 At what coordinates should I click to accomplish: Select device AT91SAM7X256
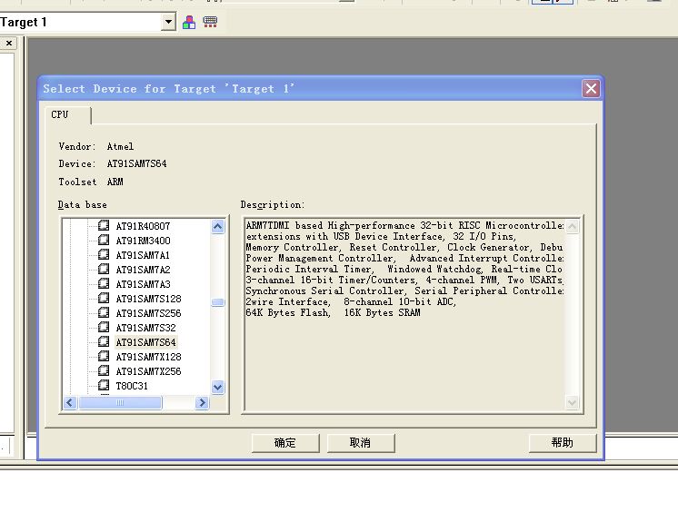pyautogui.click(x=148, y=371)
